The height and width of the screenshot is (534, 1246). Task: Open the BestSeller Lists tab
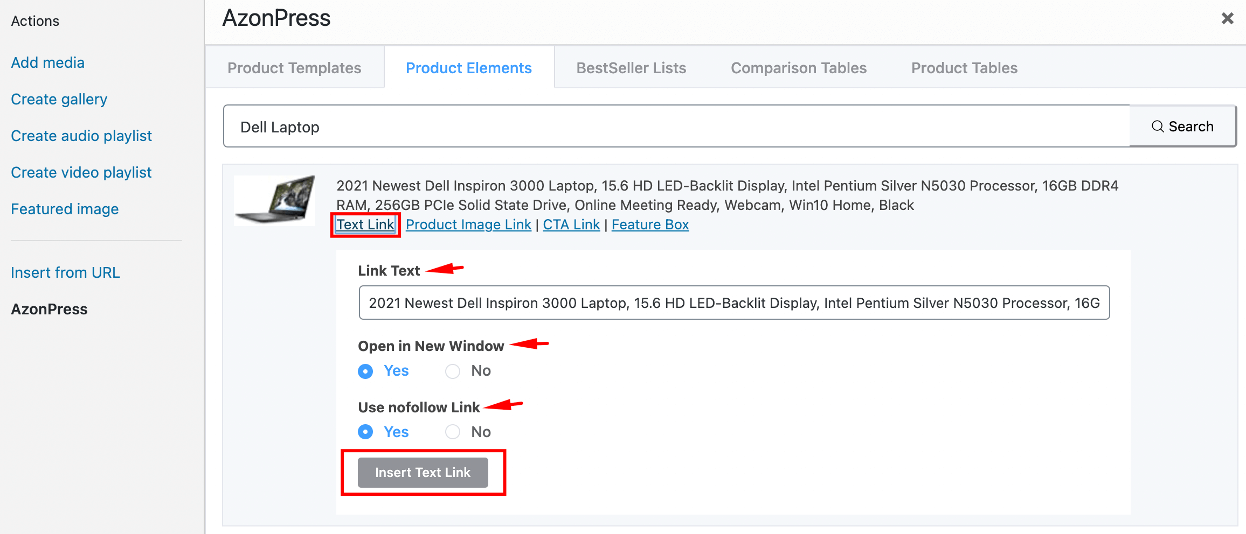tap(631, 68)
